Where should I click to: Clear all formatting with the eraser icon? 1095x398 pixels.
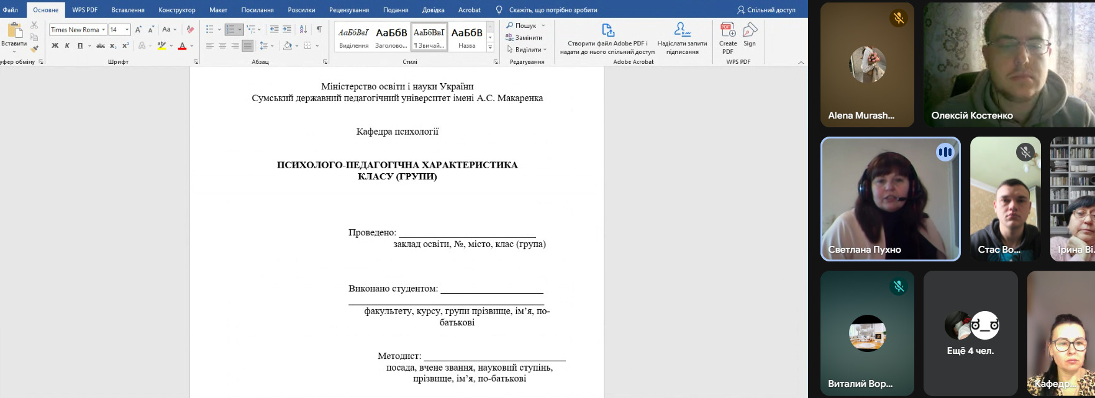(190, 29)
